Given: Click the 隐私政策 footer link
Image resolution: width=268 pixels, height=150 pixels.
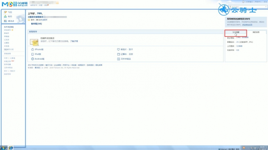Looking at the screenshot, I should click(x=99, y=65).
